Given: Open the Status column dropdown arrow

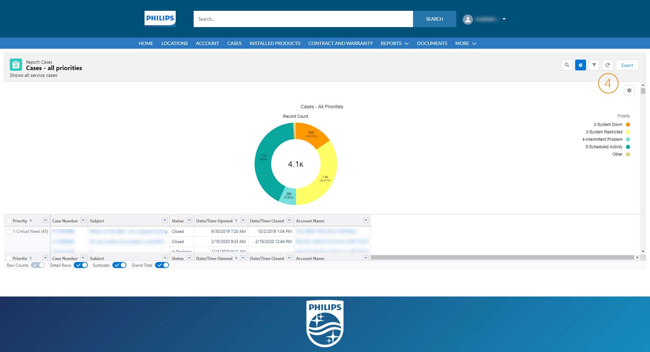Looking at the screenshot, I should [x=189, y=220].
